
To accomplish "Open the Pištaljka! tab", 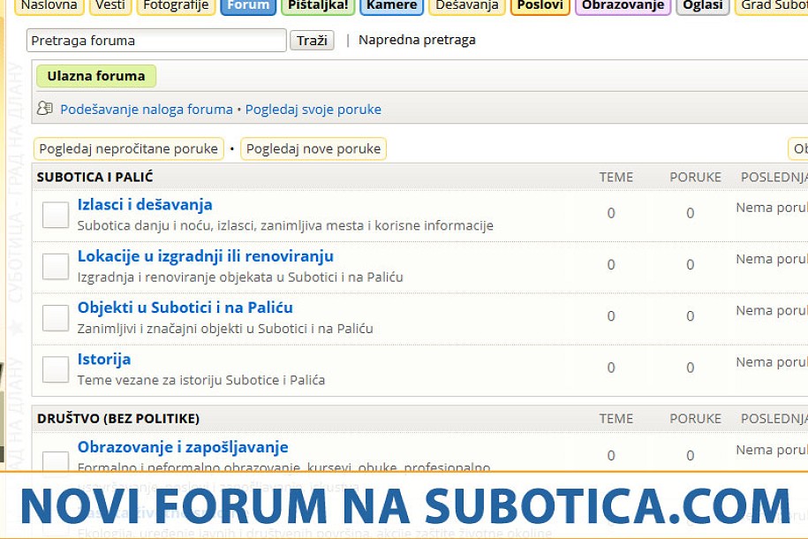I will [x=318, y=6].
